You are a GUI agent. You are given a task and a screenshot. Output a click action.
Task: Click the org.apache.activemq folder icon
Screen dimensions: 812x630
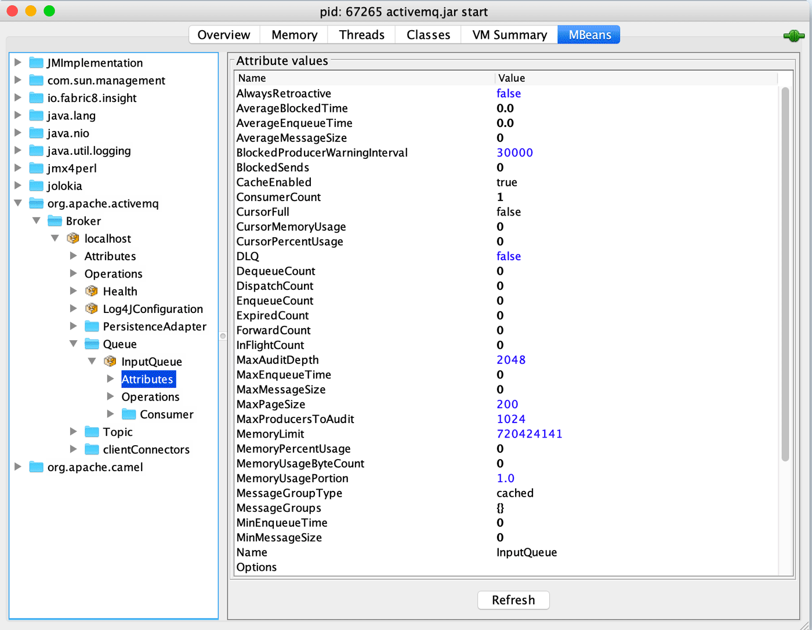click(37, 203)
